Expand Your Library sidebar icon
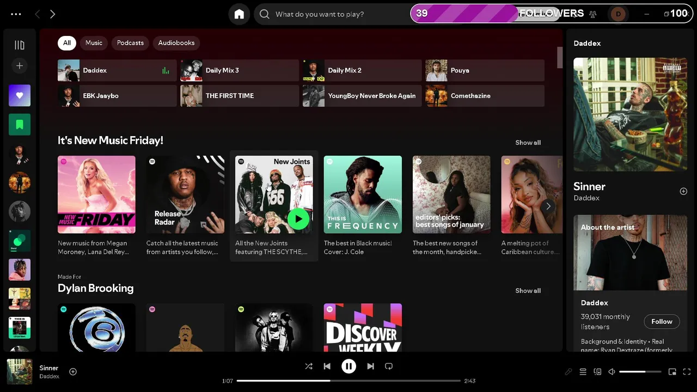This screenshot has height=392, width=697. click(20, 45)
